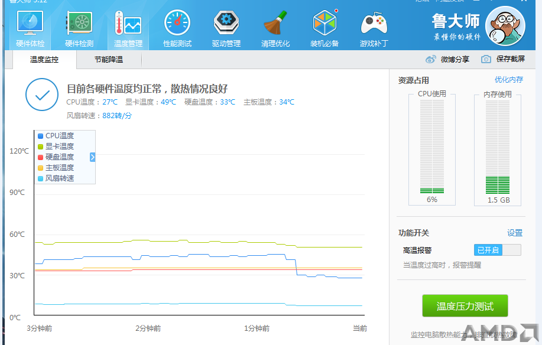The image size is (542, 345).
Task: Click the 鲁大师 mascot avatar
Action: tap(505, 26)
